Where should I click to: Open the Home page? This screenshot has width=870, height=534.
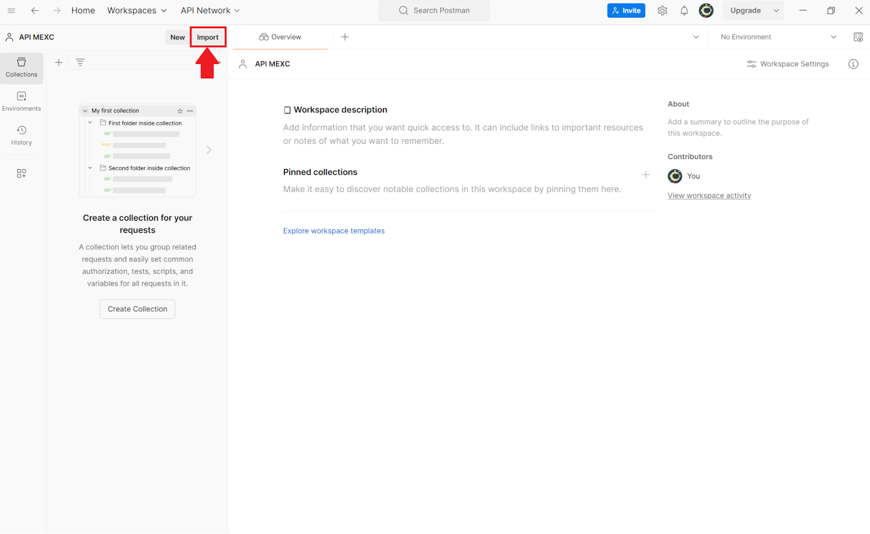(x=83, y=10)
